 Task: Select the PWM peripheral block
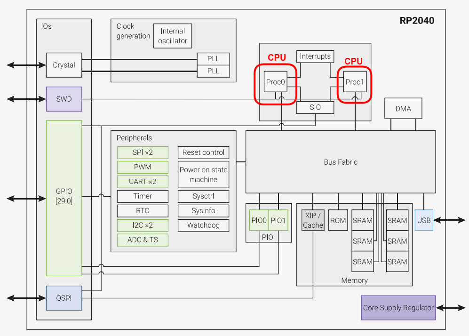[143, 167]
